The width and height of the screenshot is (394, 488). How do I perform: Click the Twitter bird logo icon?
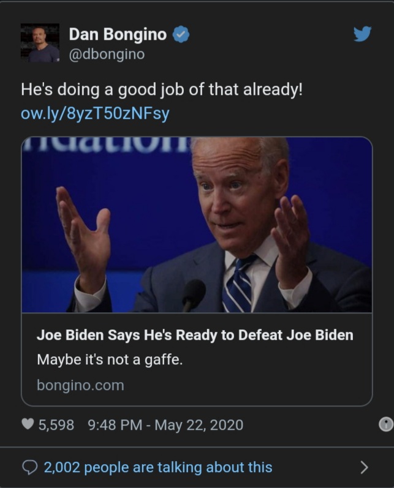(363, 34)
